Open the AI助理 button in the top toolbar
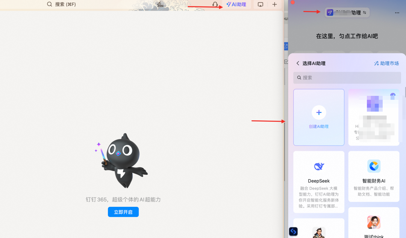Image resolution: width=406 pixels, height=238 pixels. click(x=236, y=5)
